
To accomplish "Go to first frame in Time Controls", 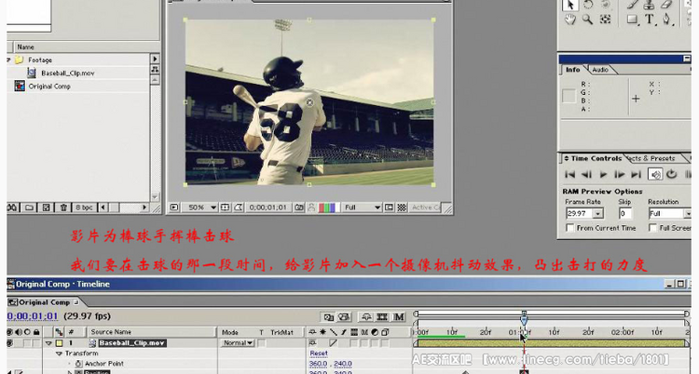I will (x=569, y=175).
